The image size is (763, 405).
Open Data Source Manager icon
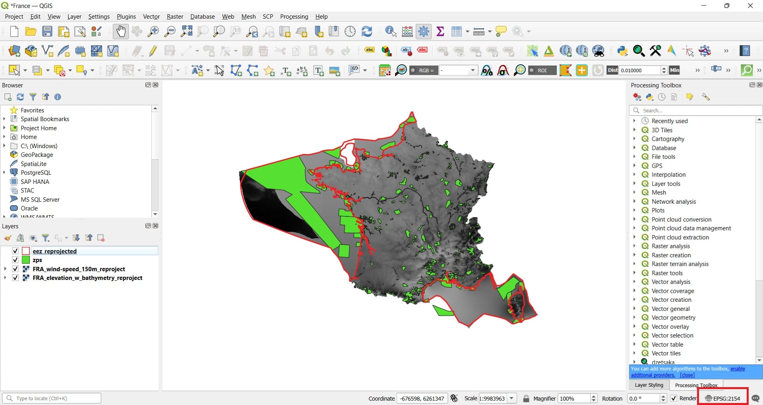14,51
